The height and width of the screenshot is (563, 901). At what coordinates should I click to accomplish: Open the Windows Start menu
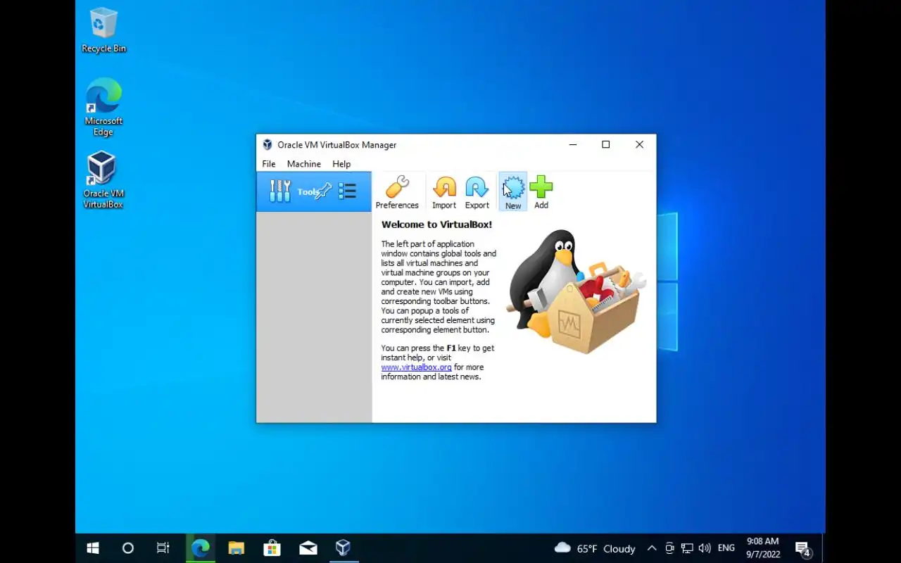click(x=93, y=548)
